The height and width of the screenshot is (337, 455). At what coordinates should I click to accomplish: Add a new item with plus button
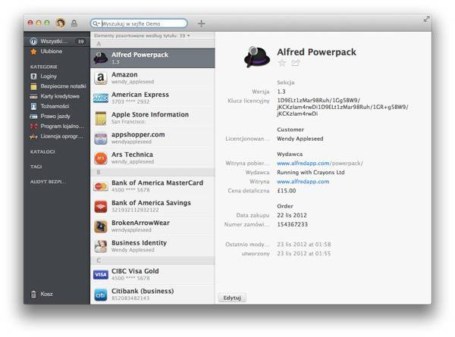click(201, 23)
